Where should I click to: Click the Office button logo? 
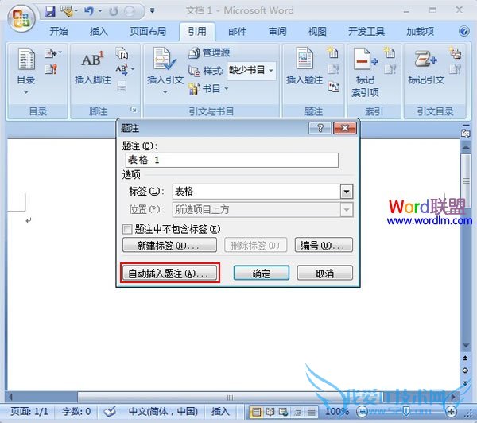pos(21,17)
